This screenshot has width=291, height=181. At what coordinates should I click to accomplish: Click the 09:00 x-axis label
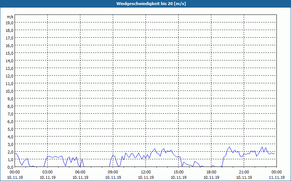point(113,172)
